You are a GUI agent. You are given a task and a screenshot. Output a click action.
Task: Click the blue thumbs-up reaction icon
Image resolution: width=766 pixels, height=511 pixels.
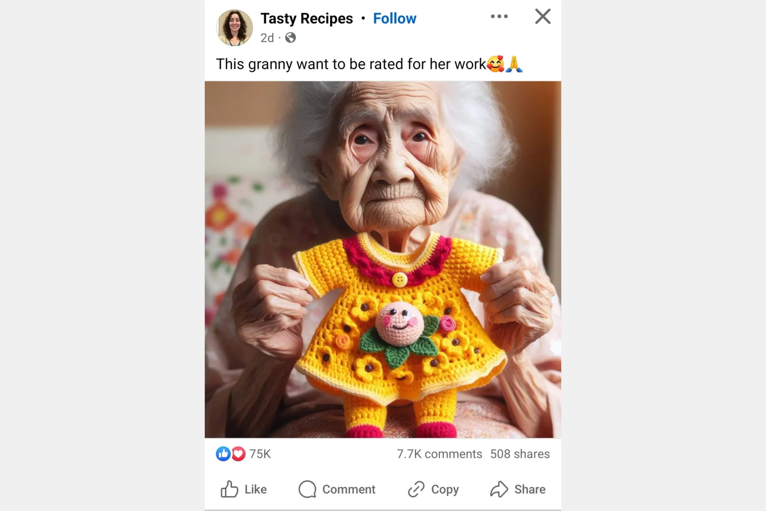pyautogui.click(x=223, y=454)
